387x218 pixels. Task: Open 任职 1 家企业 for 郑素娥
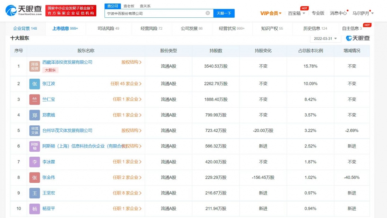click(x=127, y=115)
